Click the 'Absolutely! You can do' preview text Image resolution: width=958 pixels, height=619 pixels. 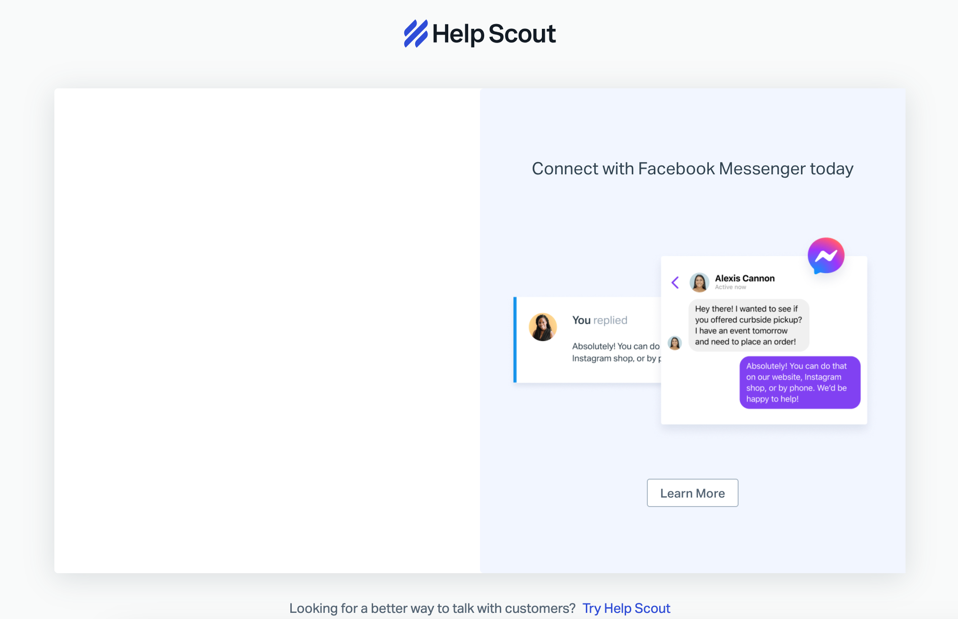[x=616, y=346]
